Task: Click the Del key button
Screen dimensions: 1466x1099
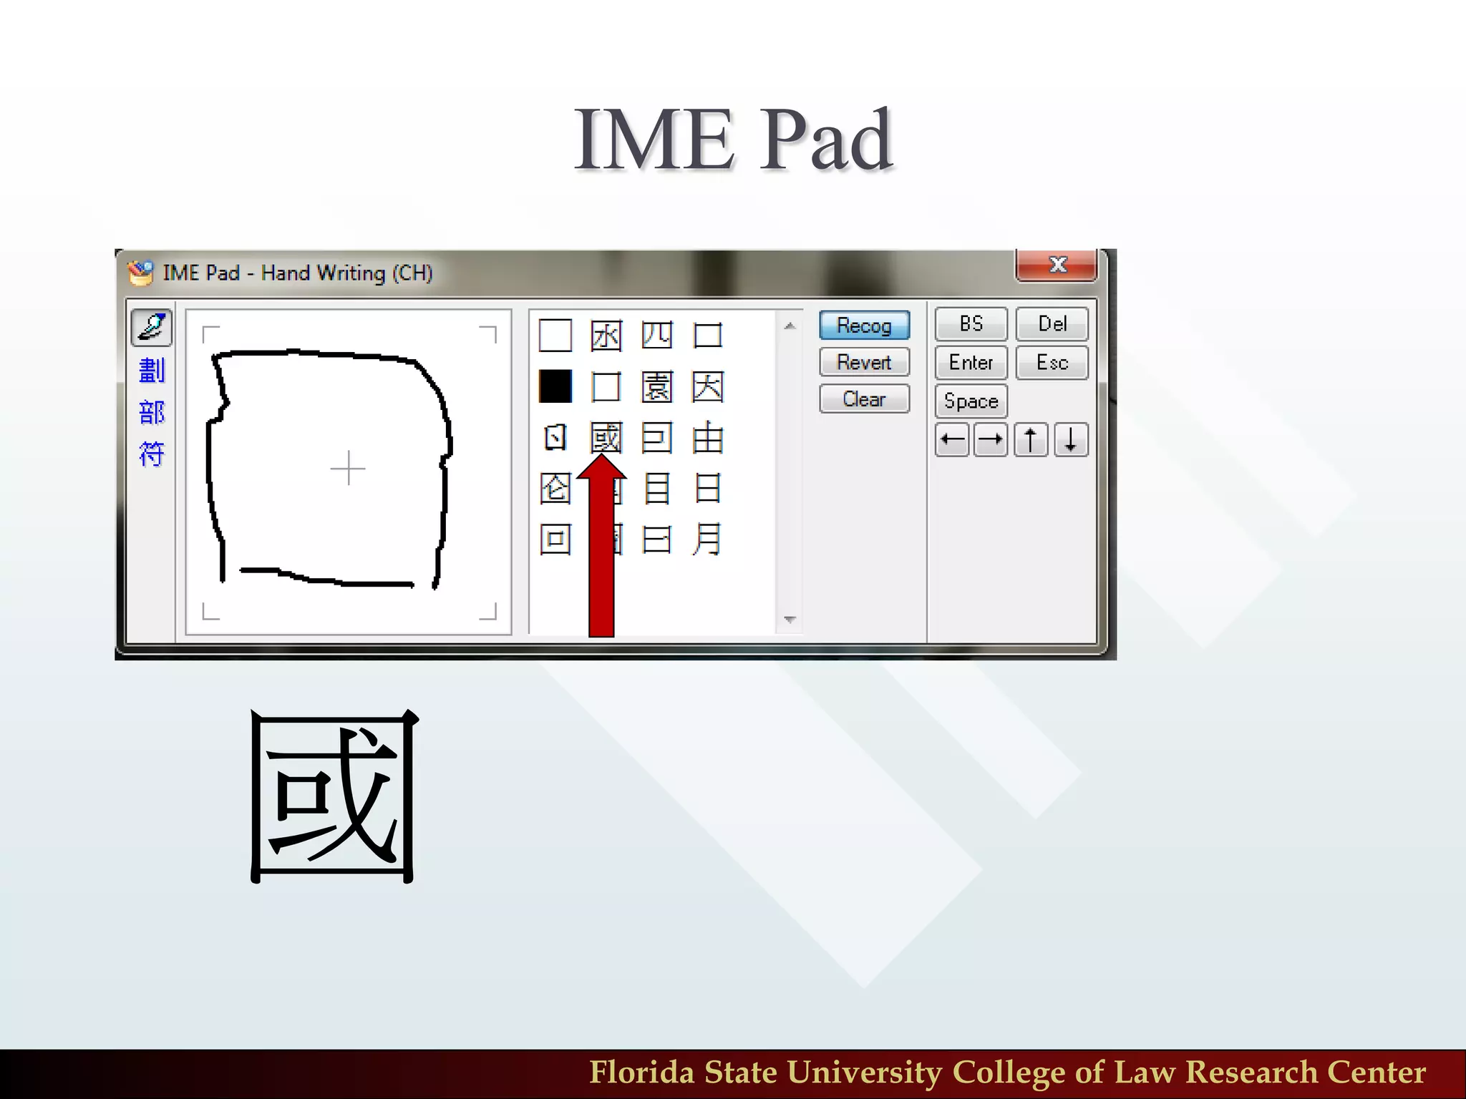Action: [x=1052, y=324]
